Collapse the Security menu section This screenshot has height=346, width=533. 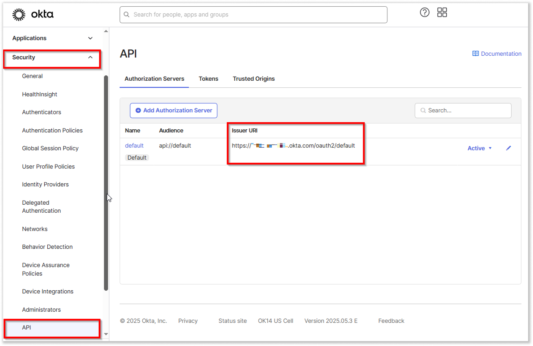tap(52, 58)
